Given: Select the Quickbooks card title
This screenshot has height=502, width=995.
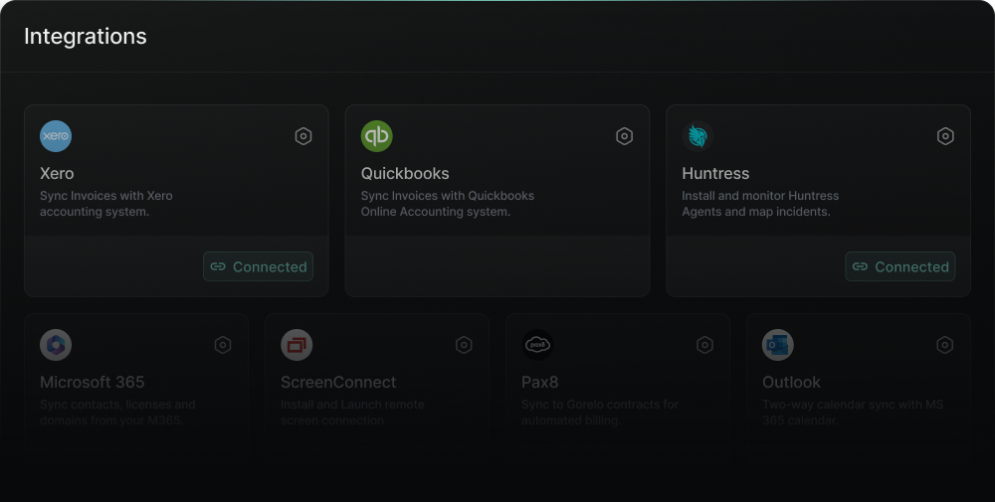Looking at the screenshot, I should point(405,174).
